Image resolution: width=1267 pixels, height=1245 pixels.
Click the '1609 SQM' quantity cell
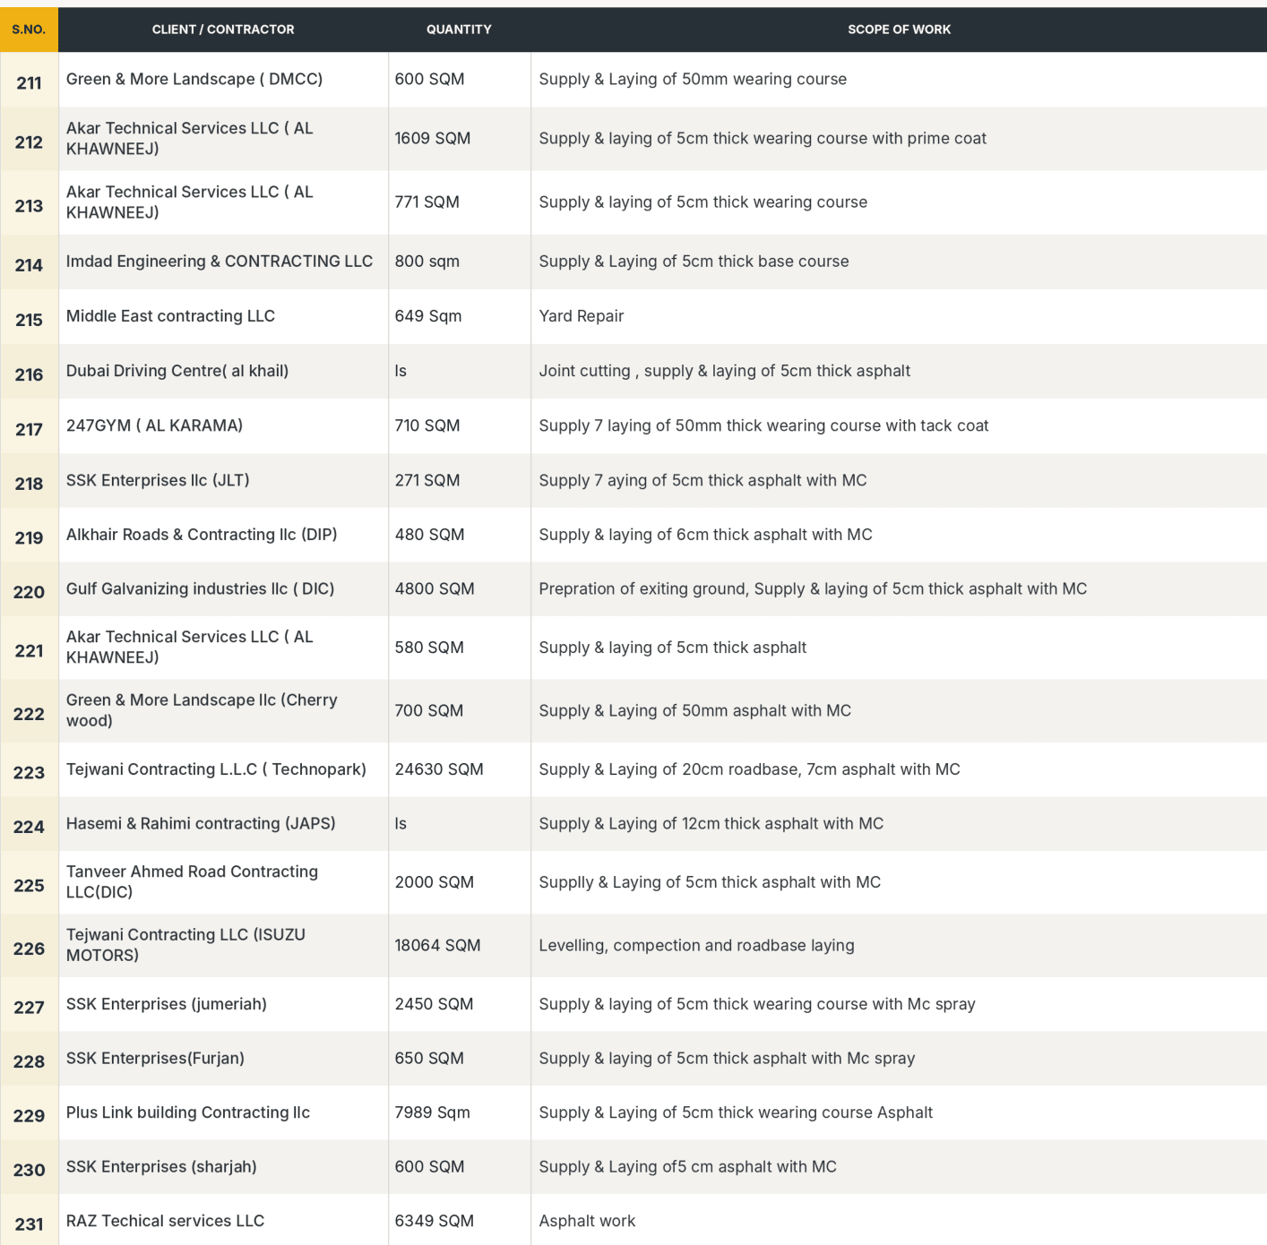[459, 139]
